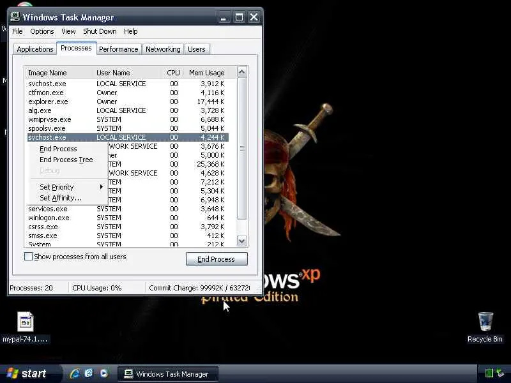This screenshot has width=511, height=383.
Task: Open the Options menu
Action: pyautogui.click(x=42, y=31)
